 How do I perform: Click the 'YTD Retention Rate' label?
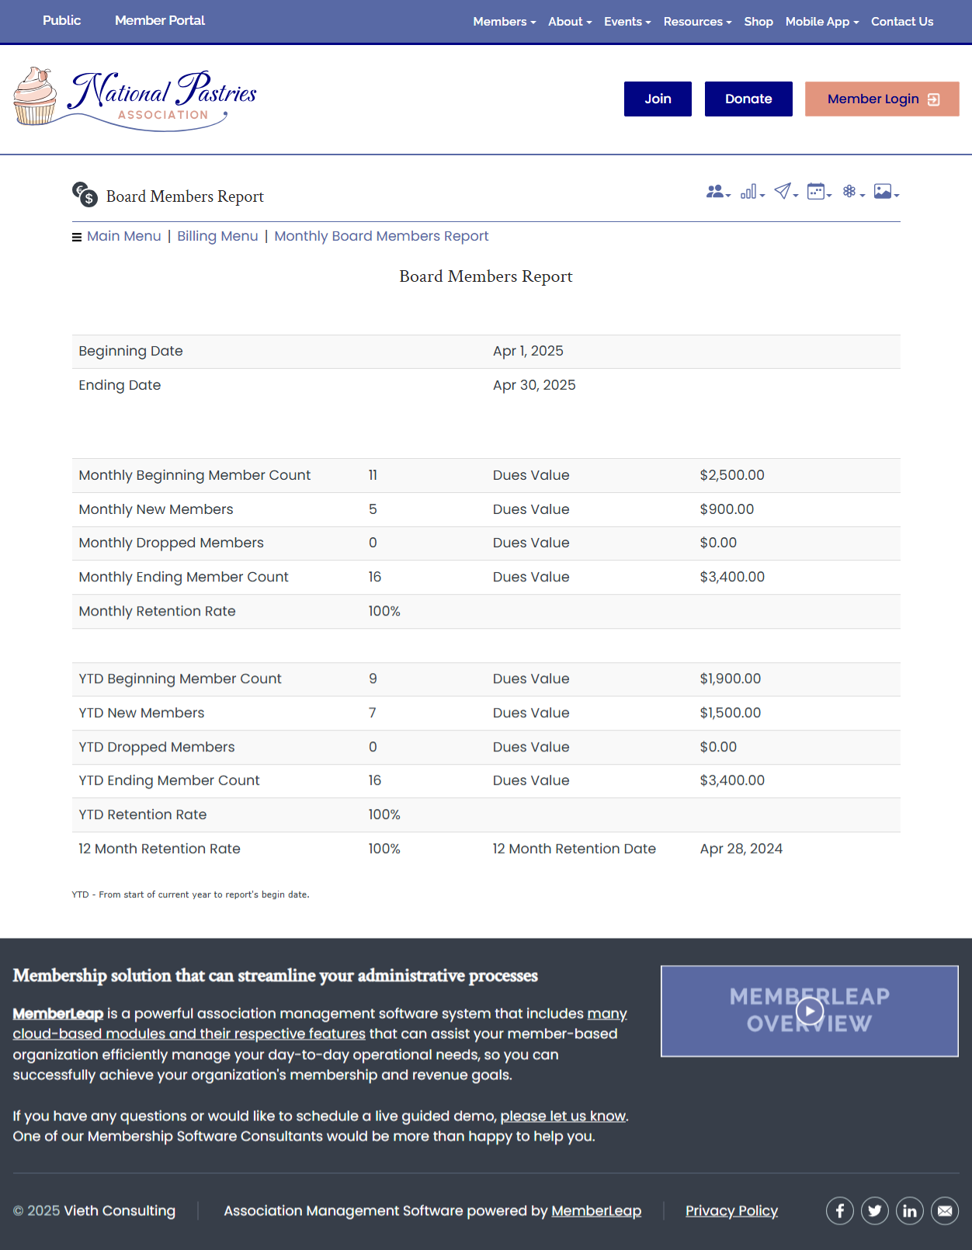tap(142, 814)
